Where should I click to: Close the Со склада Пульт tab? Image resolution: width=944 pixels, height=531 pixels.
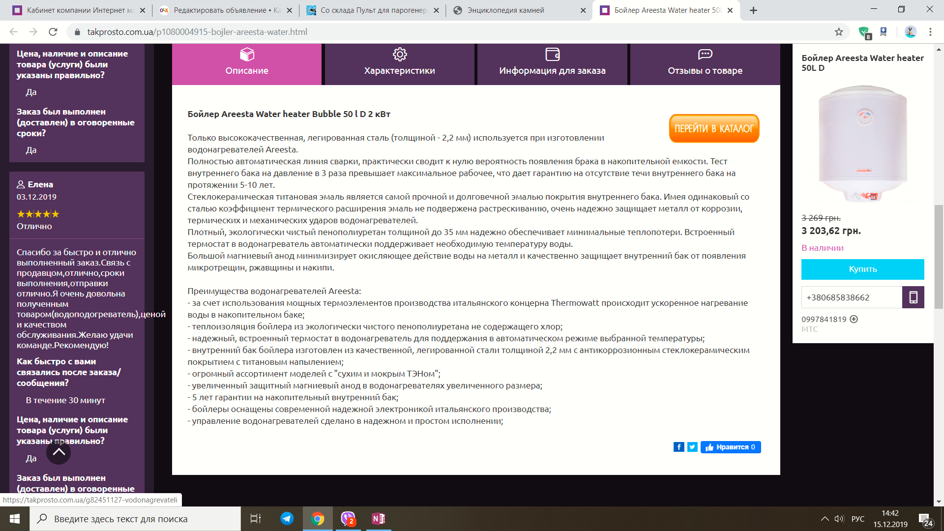click(436, 10)
